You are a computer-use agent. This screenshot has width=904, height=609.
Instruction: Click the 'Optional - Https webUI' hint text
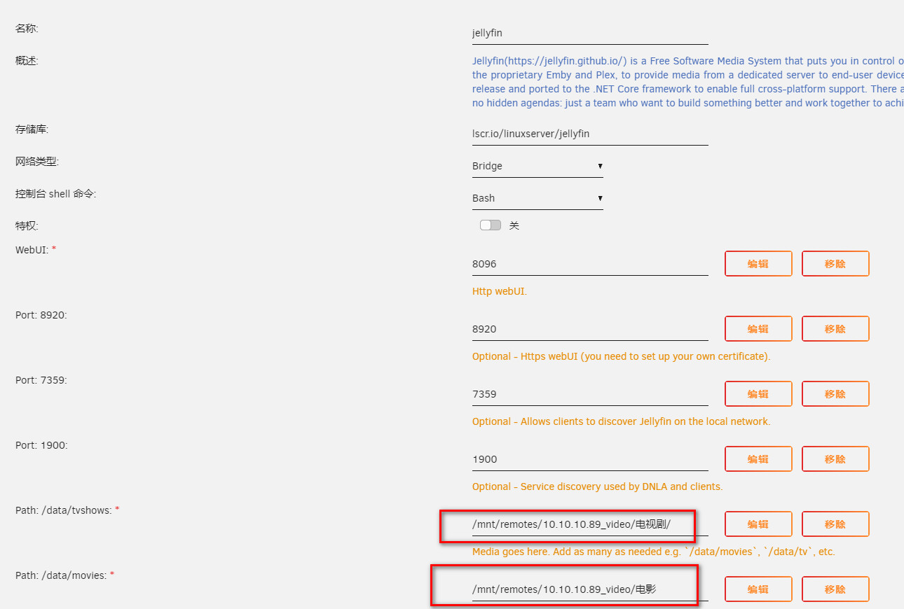tap(622, 356)
